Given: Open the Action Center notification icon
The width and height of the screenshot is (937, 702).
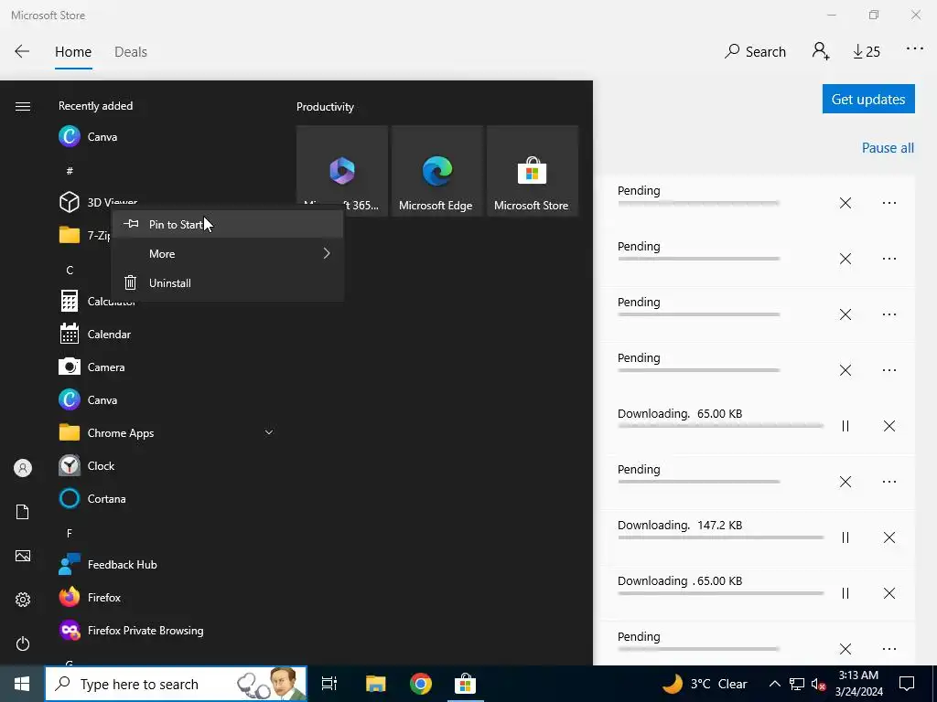Looking at the screenshot, I should pos(907,684).
